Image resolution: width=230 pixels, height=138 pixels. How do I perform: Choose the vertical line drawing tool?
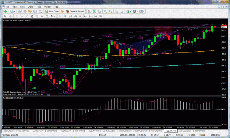coord(17,16)
